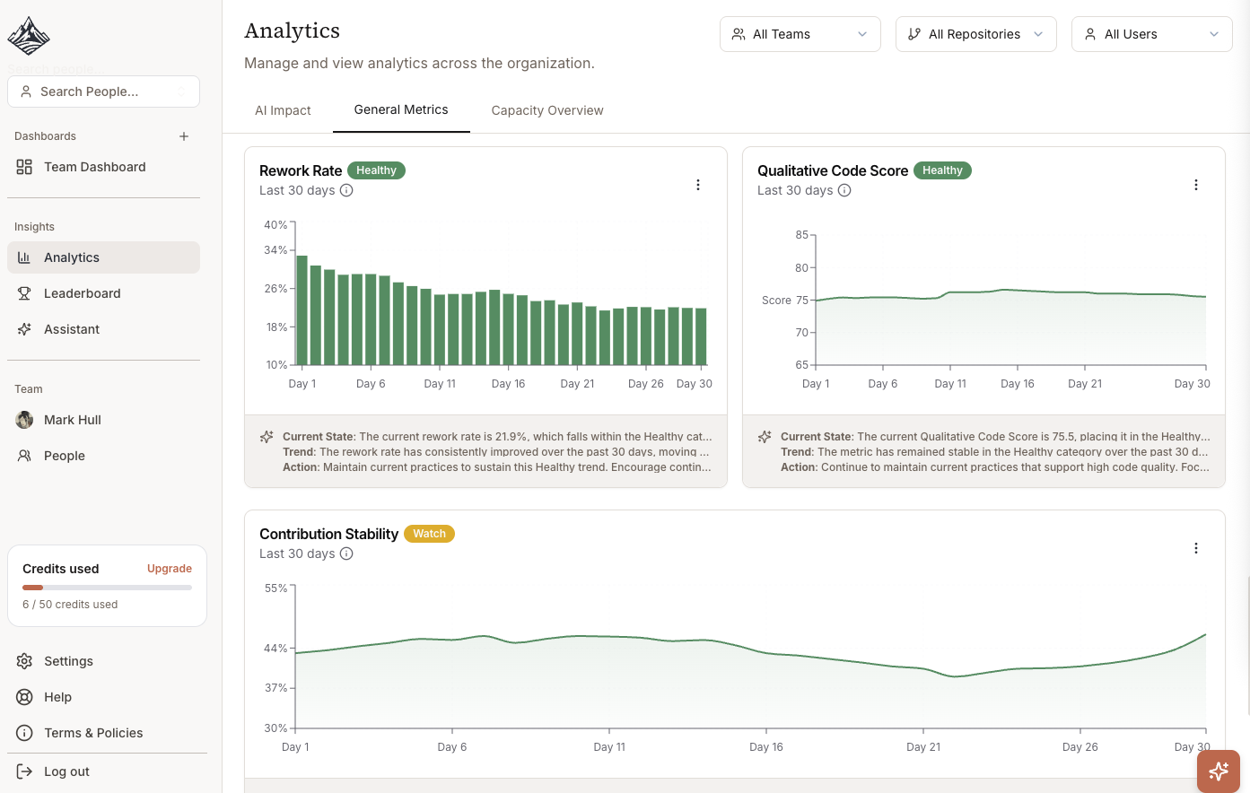This screenshot has width=1250, height=793.
Task: Open the Contribution Stability options menu
Action: pyautogui.click(x=1196, y=548)
